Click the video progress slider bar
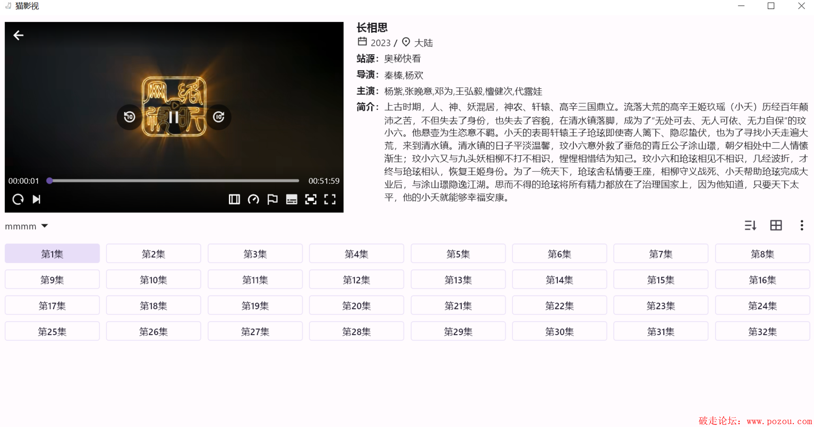Screen dimensions: 814x427 [x=174, y=181]
